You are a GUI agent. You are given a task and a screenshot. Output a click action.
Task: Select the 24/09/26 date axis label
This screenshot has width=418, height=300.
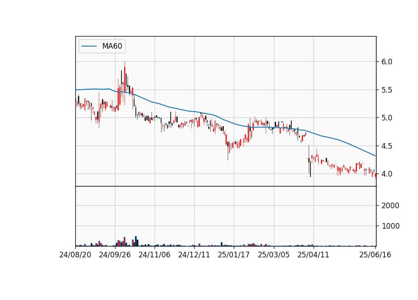[115, 255]
